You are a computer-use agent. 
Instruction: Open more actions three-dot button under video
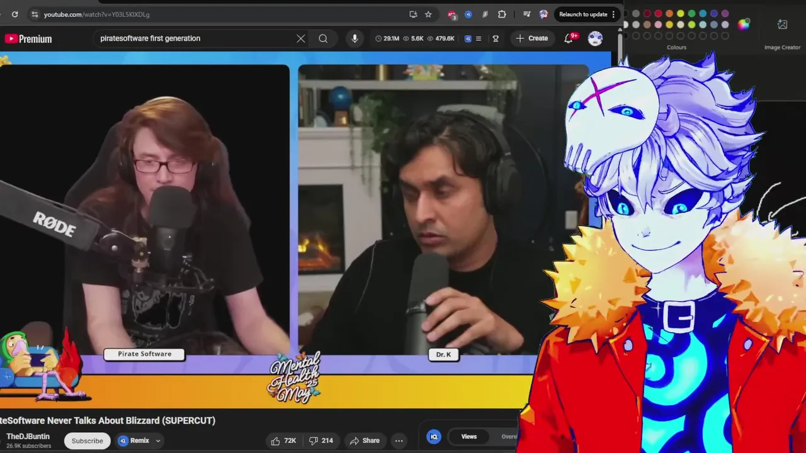coord(399,440)
